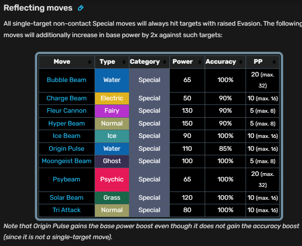302x246 pixels.
Task: Follow the Tri Attack link
Action: (67, 210)
